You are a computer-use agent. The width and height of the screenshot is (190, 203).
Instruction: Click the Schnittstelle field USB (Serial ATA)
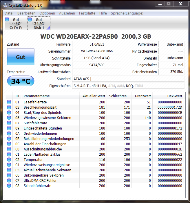97,58
